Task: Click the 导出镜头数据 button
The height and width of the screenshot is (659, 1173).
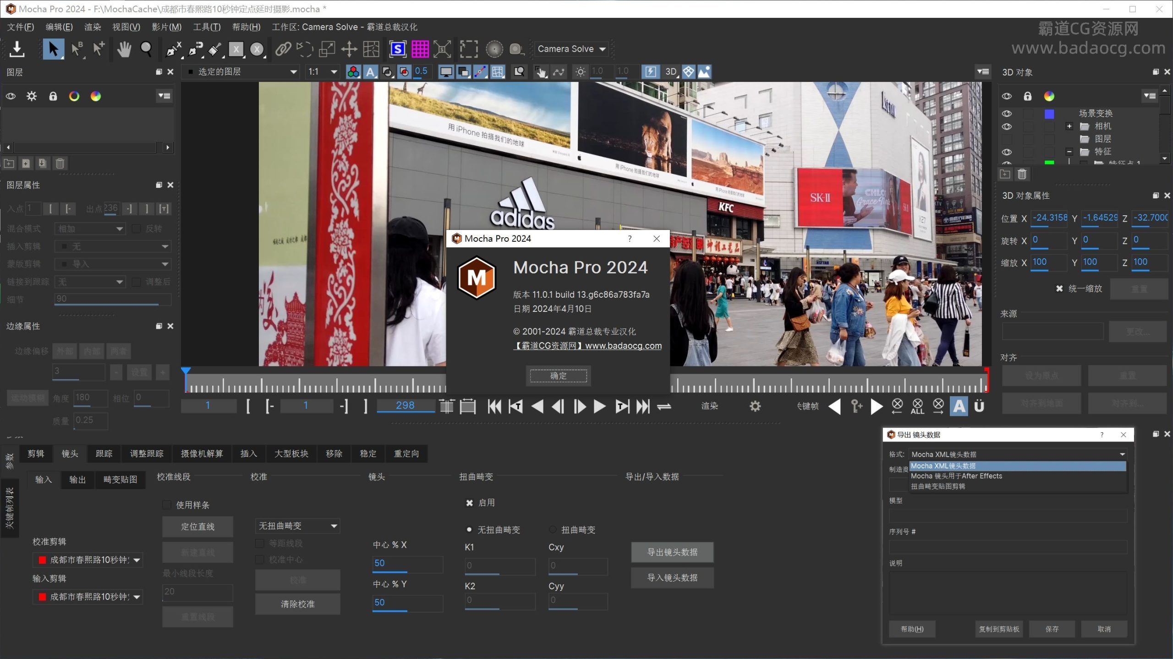Action: coord(673,552)
